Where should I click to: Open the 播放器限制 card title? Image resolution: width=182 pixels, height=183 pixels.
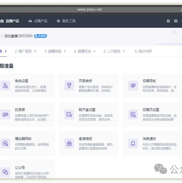23,139
